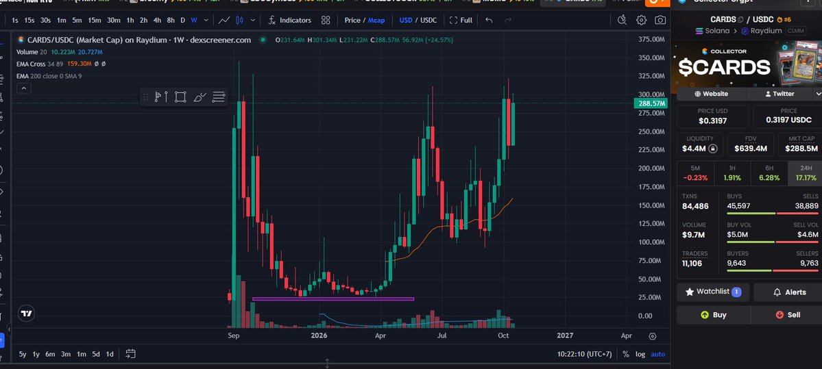This screenshot has height=369, width=822.
Task: Open the go-to-date calendar icon
Action: [x=130, y=354]
